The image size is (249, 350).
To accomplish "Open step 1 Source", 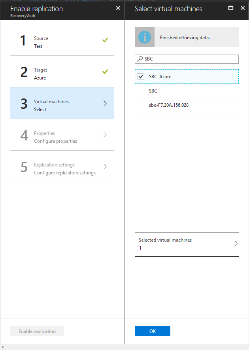I will coord(62,40).
